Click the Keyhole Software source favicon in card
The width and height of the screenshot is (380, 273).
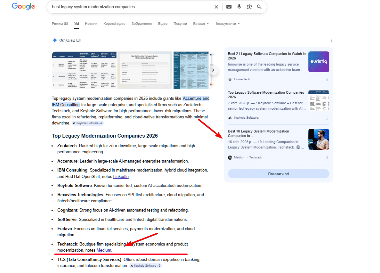[230, 118]
